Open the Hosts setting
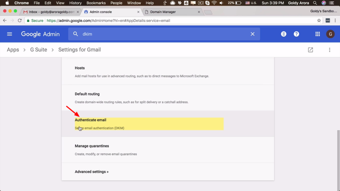The height and width of the screenshot is (191, 340). [x=168, y=72]
